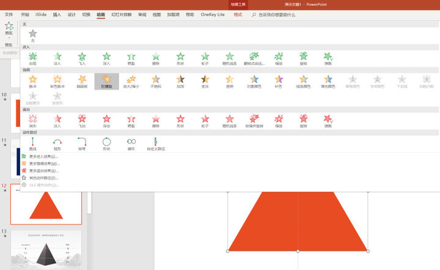Apply the 出现 (Appear) entrance effect
Screen dimensions: 440x270
tap(33, 59)
